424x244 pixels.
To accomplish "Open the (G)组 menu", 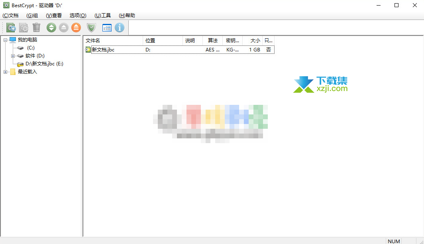I will click(x=32, y=16).
